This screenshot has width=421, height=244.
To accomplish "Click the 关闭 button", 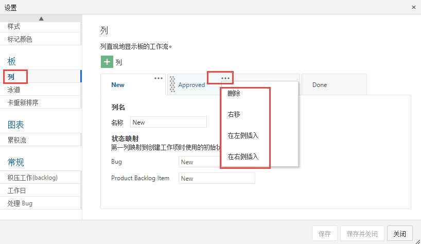I will click(x=400, y=234).
